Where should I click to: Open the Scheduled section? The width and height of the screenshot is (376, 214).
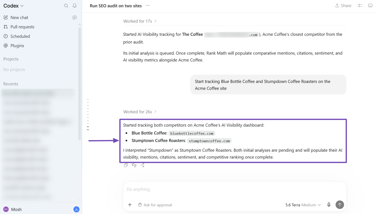20,36
